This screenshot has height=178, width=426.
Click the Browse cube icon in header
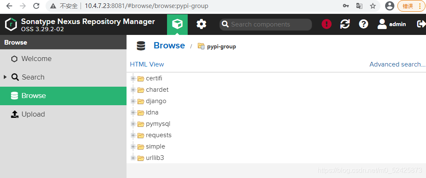point(177,24)
